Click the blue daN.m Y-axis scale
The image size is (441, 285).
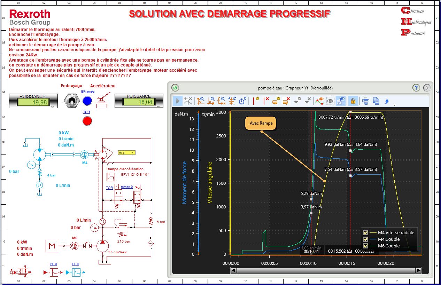tap(198, 182)
